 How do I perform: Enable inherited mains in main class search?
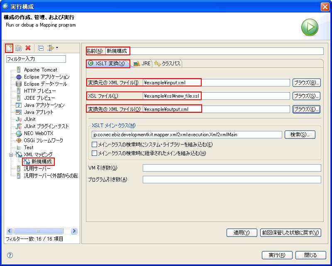[x=94, y=153]
